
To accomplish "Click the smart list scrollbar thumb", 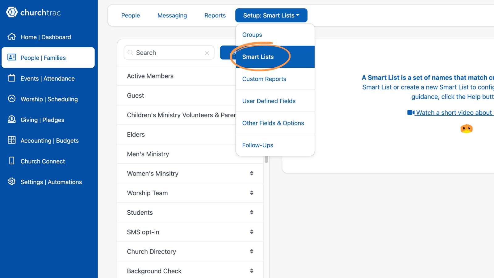I will pos(266,159).
